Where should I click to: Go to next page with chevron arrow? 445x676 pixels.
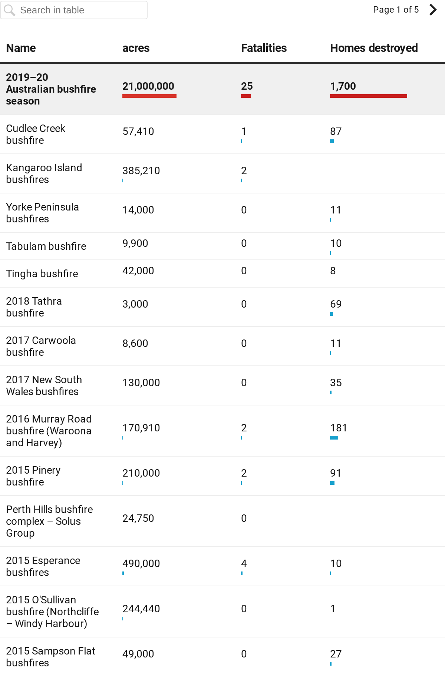pos(433,10)
